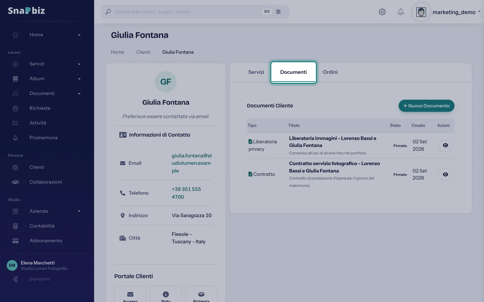
Task: Click the Nuovo Documento button
Action: tap(426, 106)
